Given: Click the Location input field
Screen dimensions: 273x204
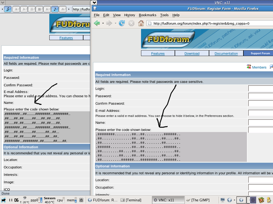Looking at the screenshot, I should point(261,180).
